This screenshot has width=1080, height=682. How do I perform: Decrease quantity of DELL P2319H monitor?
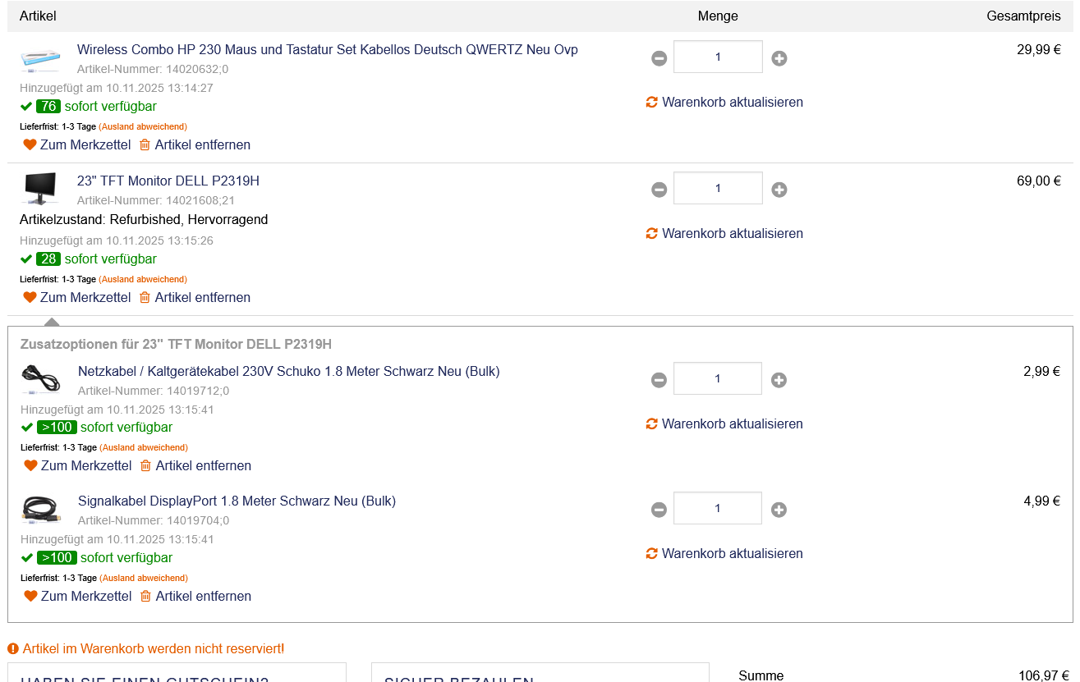[659, 190]
